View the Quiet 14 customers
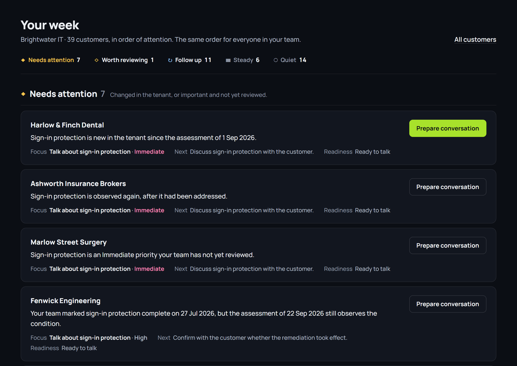This screenshot has height=366, width=517. [290, 60]
